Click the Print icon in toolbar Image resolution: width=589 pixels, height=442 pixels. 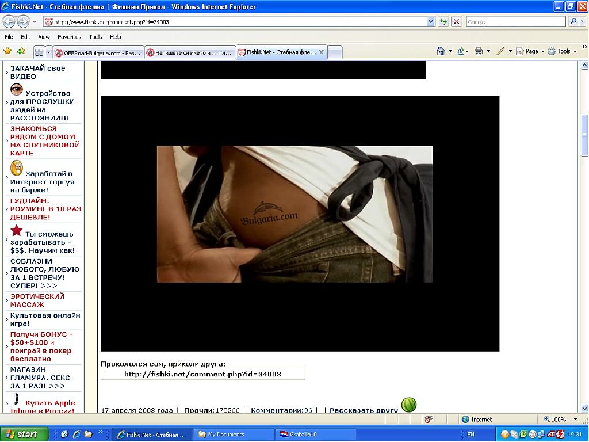(x=478, y=51)
